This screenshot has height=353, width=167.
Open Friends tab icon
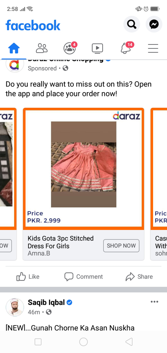pos(42,48)
